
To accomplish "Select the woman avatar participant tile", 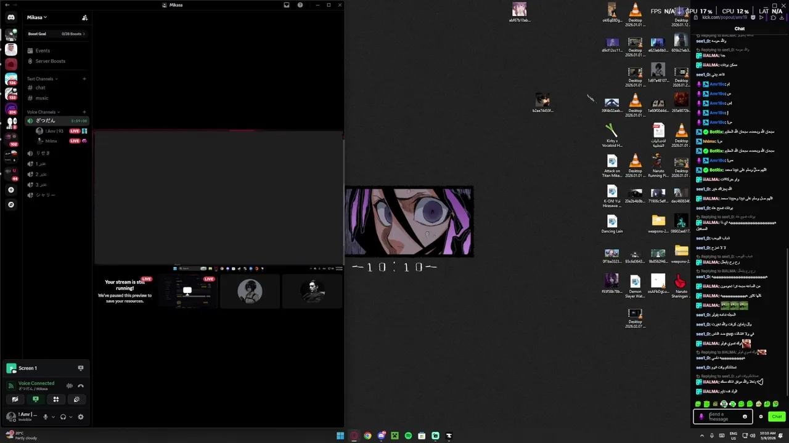I will [x=250, y=291].
